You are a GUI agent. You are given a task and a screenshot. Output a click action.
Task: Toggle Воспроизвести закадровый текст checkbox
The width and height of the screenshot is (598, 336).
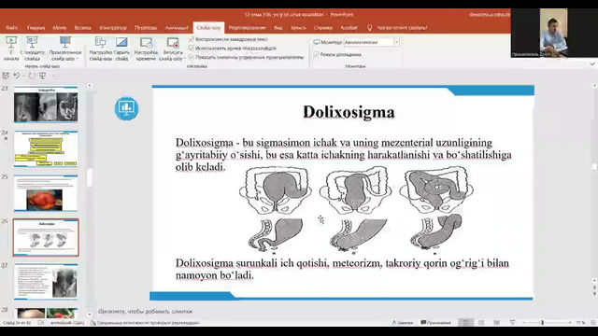[192, 39]
